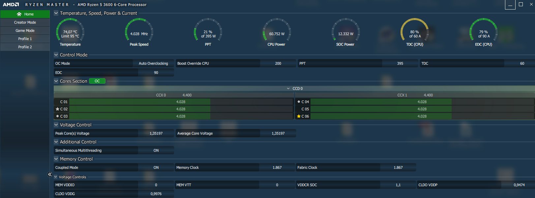
Task: Click MEM VTT value field
Action: [x=277, y=185]
